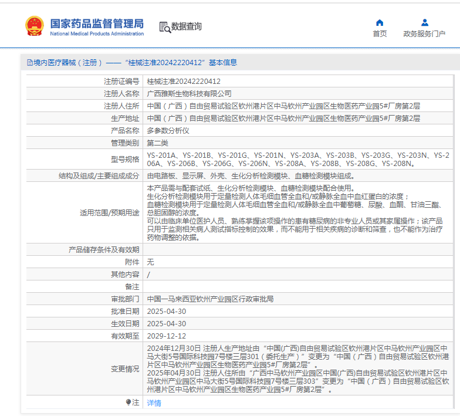The width and height of the screenshot is (460, 416).
Task: Click the 备注 label
Action: (x=132, y=286)
